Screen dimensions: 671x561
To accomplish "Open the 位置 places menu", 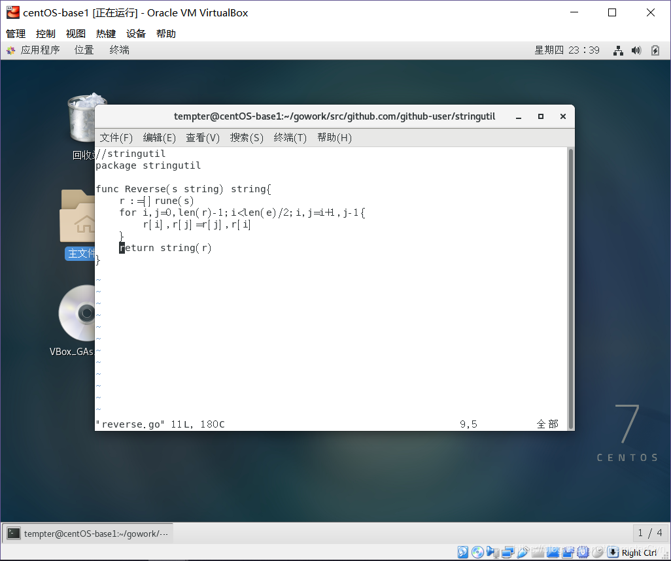I will [x=84, y=50].
